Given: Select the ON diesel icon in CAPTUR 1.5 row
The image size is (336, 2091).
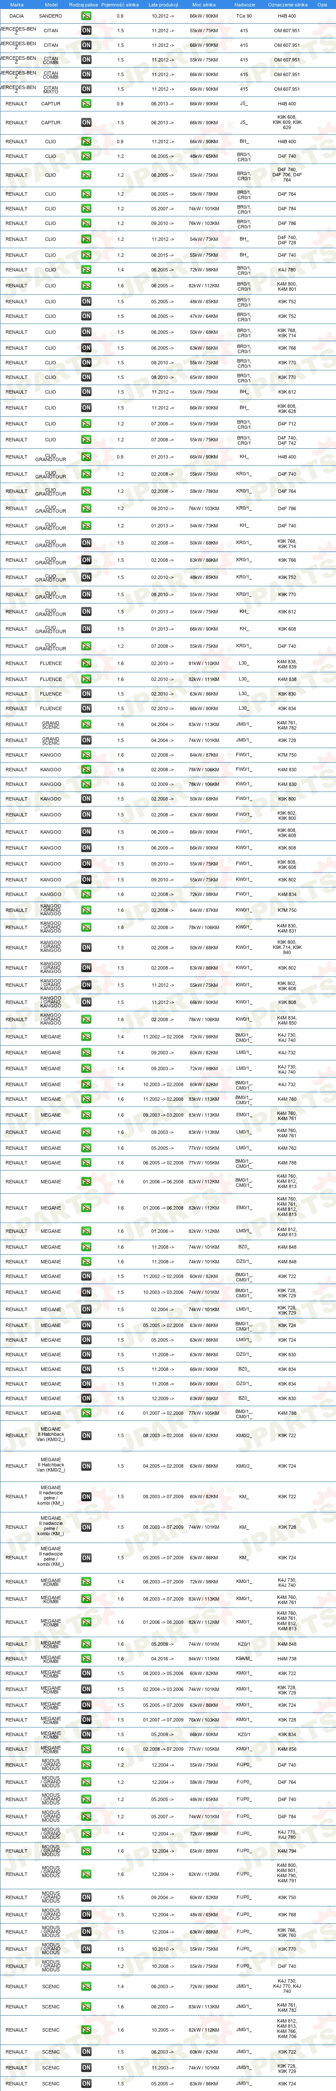Looking at the screenshot, I should pyautogui.click(x=86, y=123).
